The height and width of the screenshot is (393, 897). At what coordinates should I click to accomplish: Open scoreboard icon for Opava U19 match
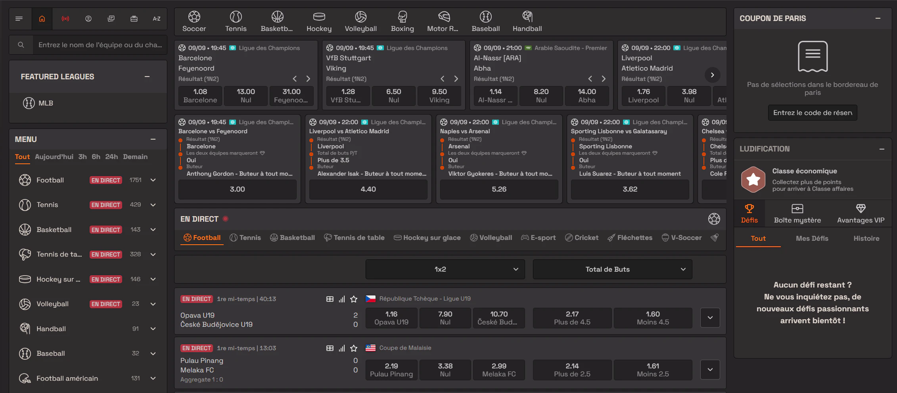tap(330, 299)
